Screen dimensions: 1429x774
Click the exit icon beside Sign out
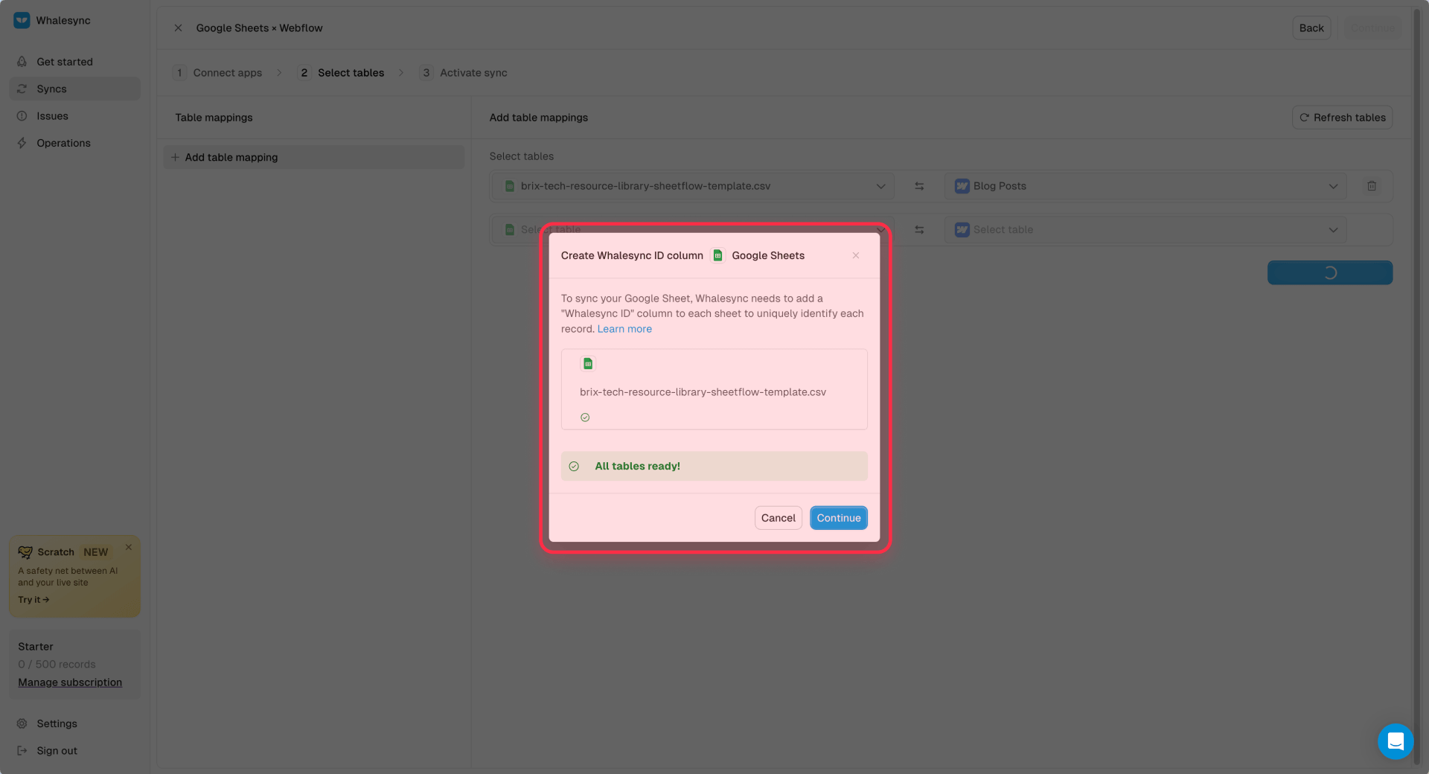tap(22, 751)
